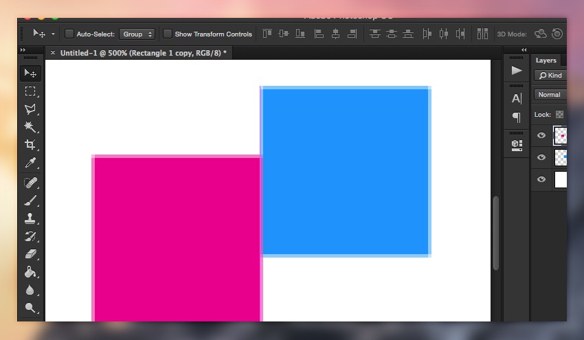Select the Brush tool
Screen dimensions: 584x340
click(x=30, y=201)
